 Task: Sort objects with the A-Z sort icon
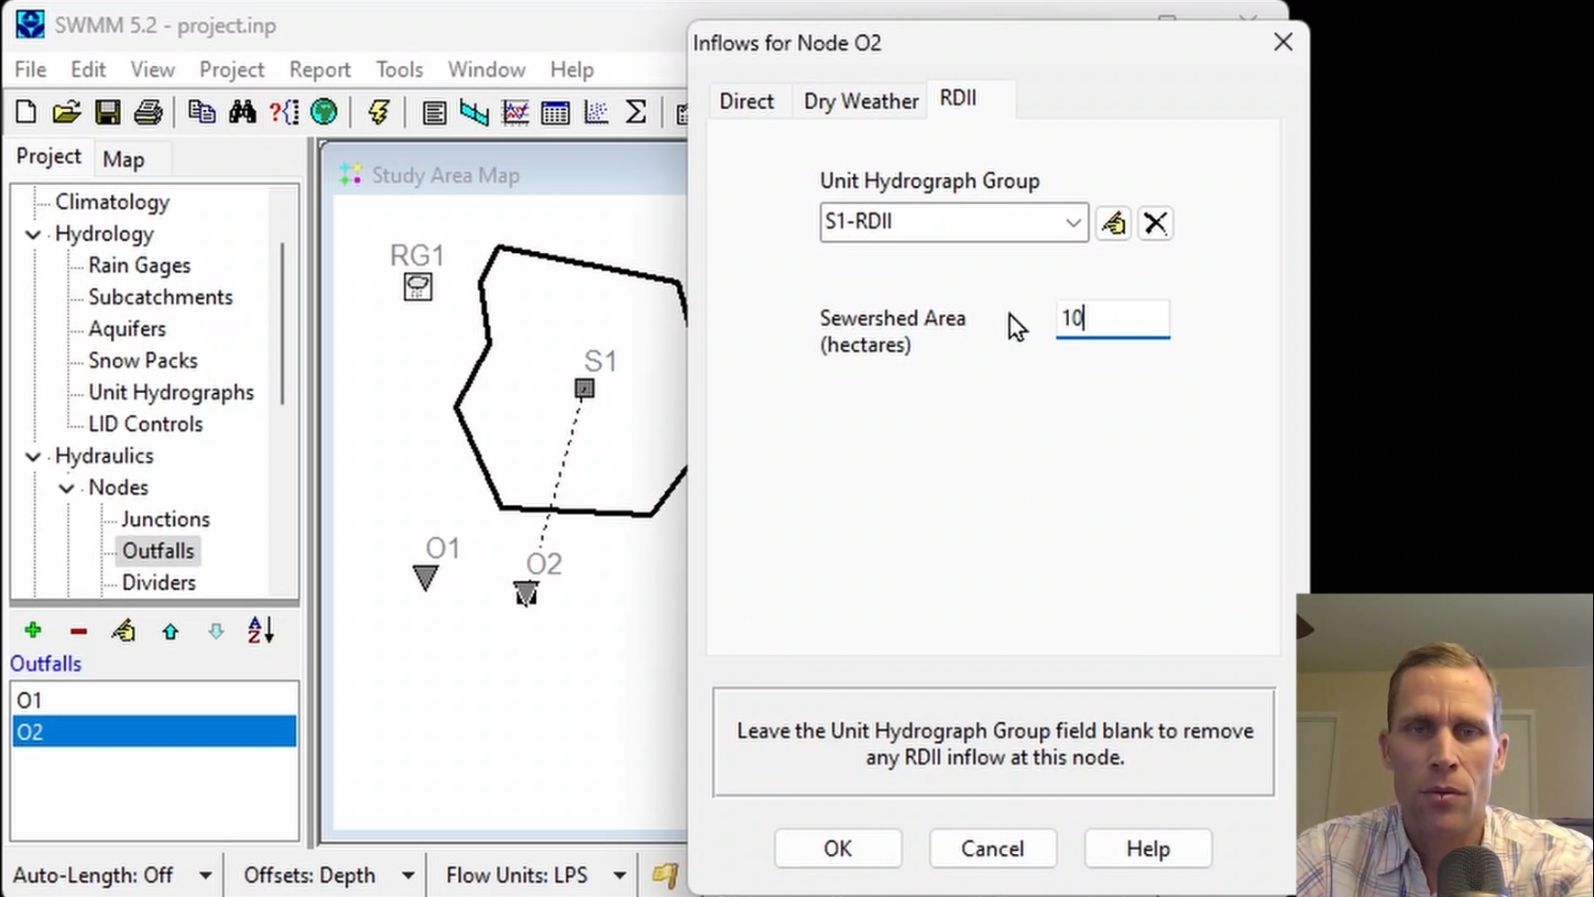coord(261,630)
